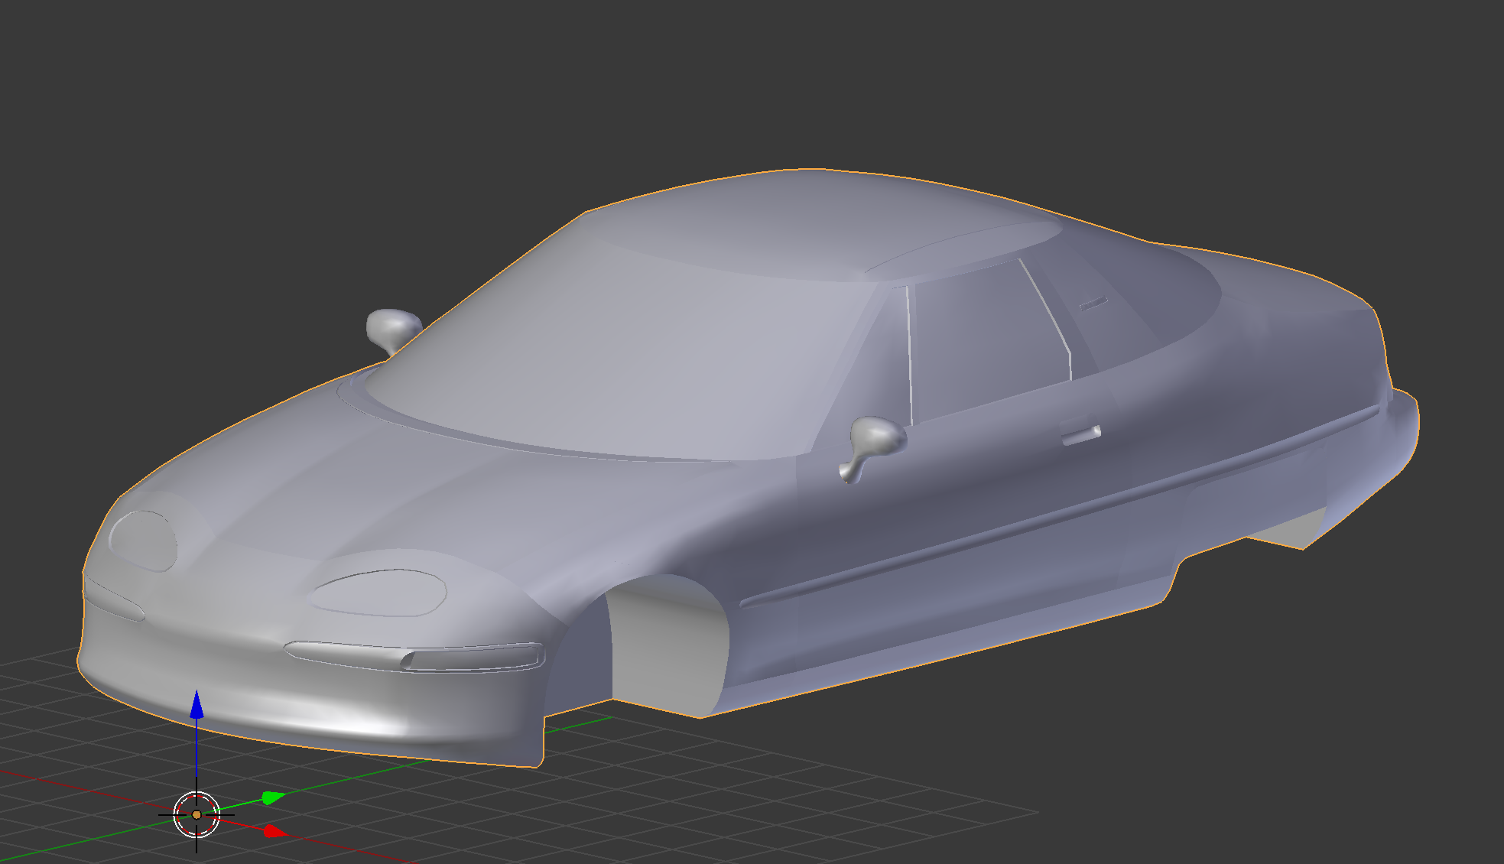This screenshot has height=864, width=1504.
Task: Click the red X-axis manipulator arrow
Action: (276, 831)
